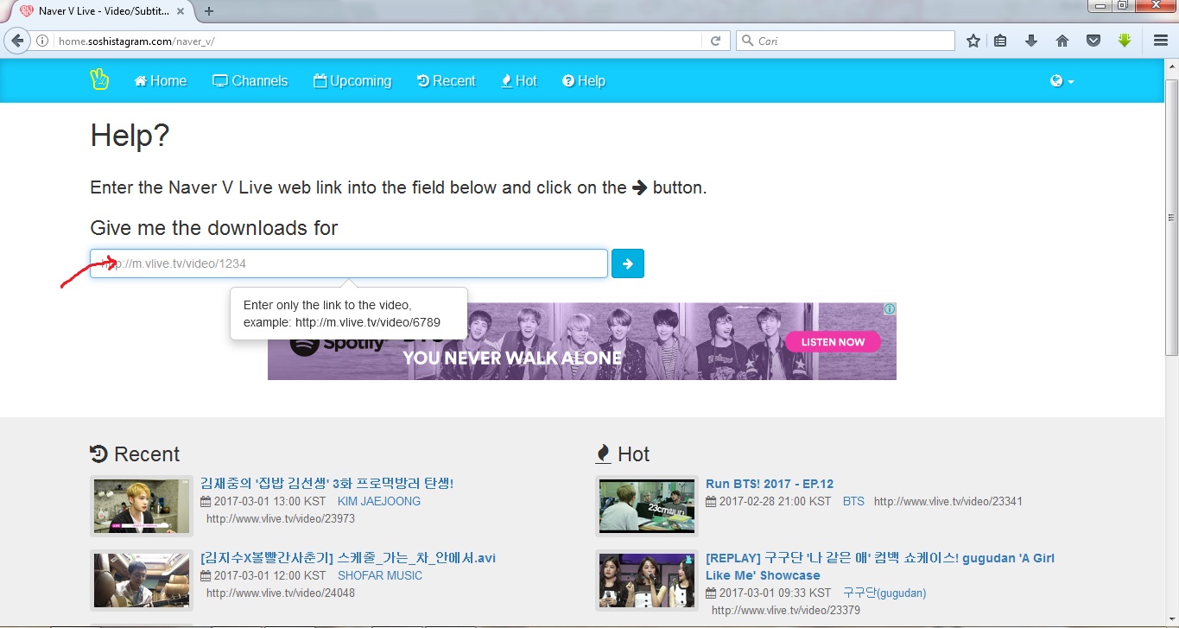
Task: Show your bookmarks list icon
Action: pyautogui.click(x=1000, y=41)
